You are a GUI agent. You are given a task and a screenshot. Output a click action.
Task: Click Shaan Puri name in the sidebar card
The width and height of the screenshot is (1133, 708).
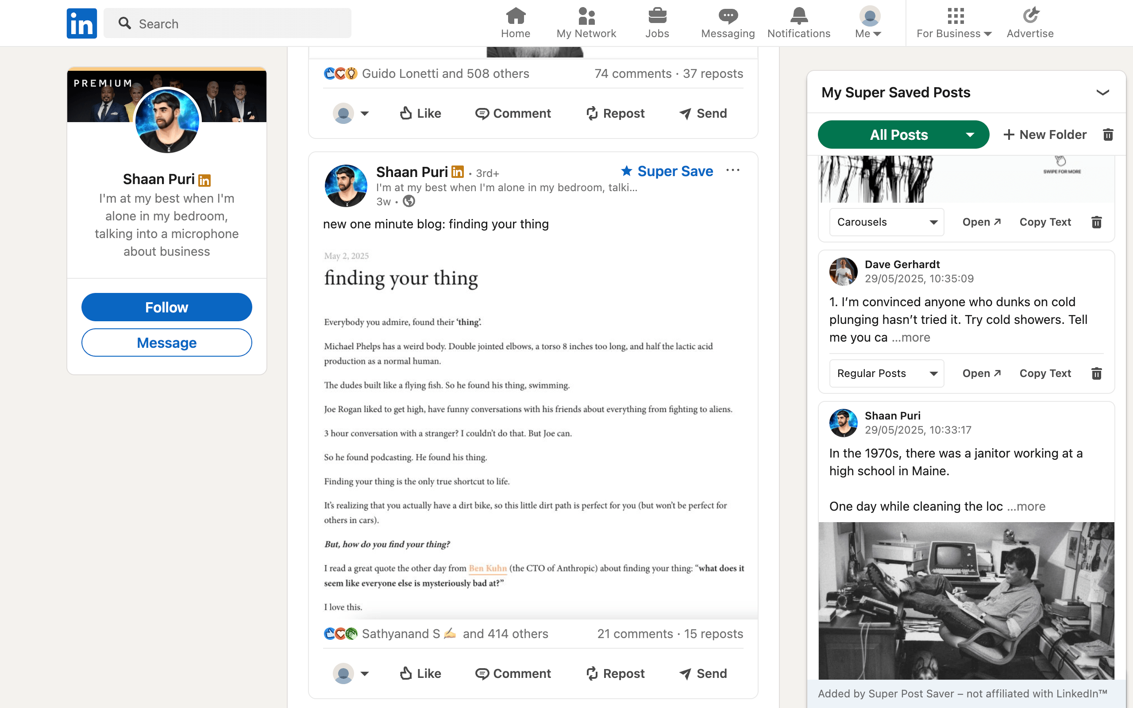159,179
